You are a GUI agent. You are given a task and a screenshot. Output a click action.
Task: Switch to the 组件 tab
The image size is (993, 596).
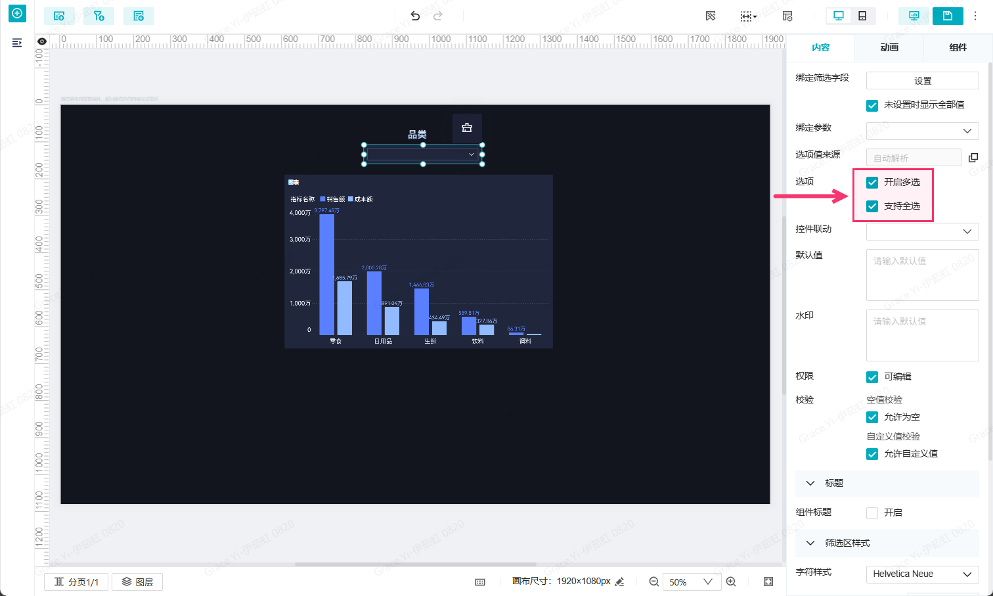958,47
